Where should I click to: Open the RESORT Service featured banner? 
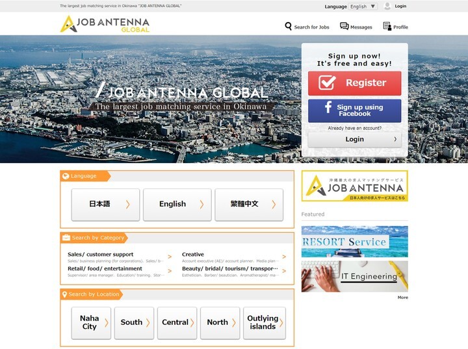pyautogui.click(x=354, y=242)
